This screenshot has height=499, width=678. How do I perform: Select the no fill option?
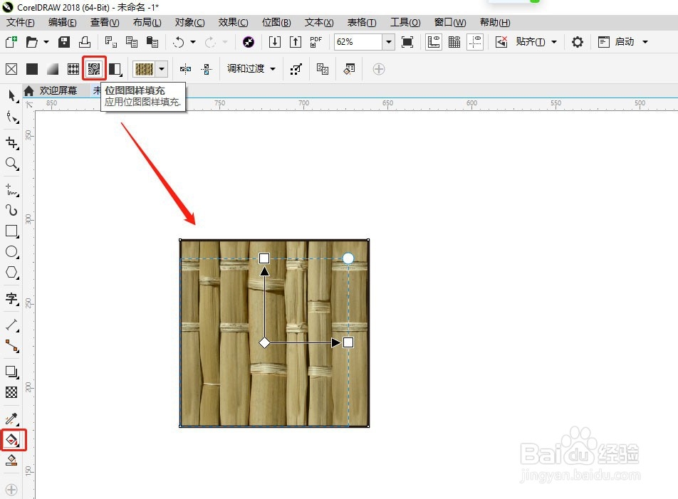click(11, 69)
